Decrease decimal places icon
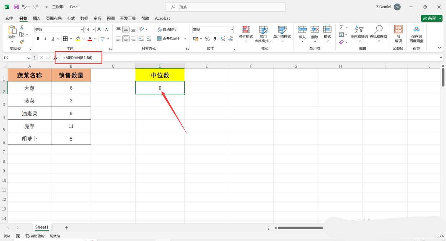The image size is (446, 241). [231, 39]
